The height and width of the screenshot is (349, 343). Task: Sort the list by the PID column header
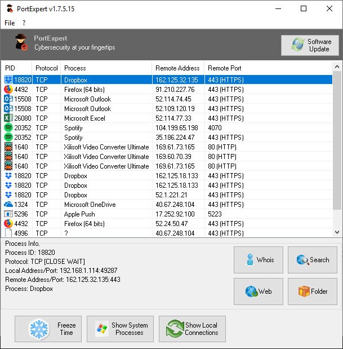pos(17,68)
